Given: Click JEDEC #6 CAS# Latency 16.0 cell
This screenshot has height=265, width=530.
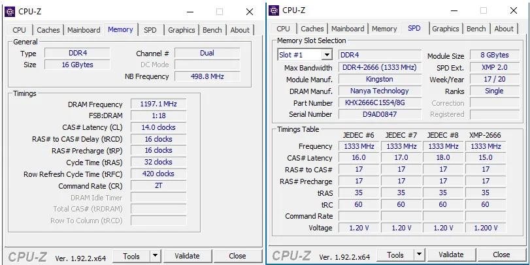Looking at the screenshot, I should click(x=359, y=158).
